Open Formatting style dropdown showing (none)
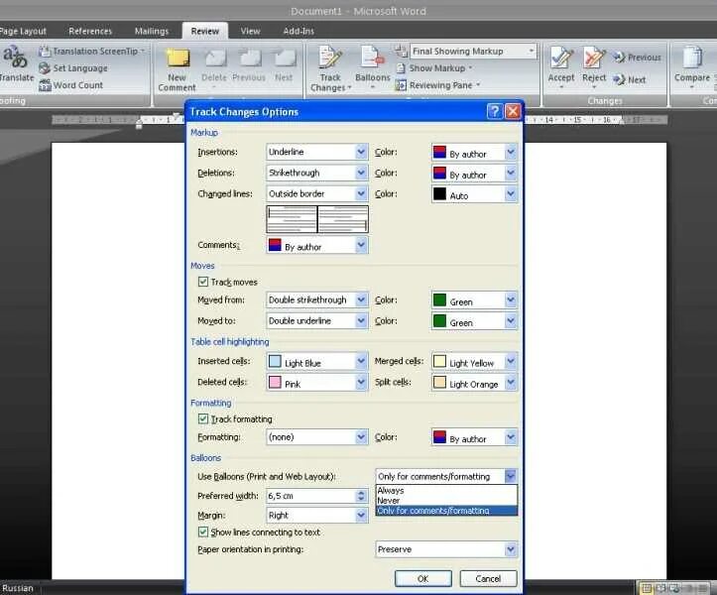 click(317, 437)
